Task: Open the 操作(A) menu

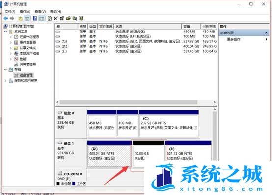Action: pyautogui.click(x=25, y=12)
